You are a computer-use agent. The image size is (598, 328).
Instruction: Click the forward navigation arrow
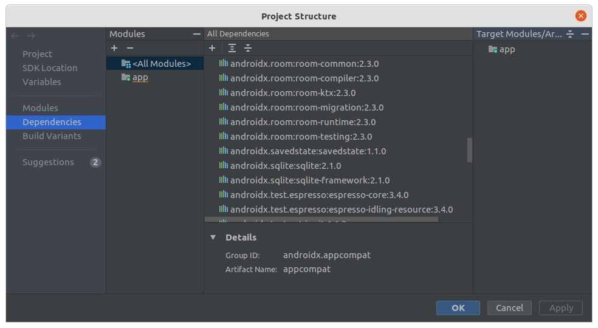[x=31, y=36]
